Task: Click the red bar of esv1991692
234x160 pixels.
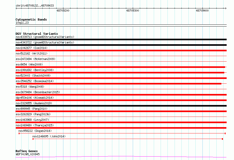Action: 120,73
